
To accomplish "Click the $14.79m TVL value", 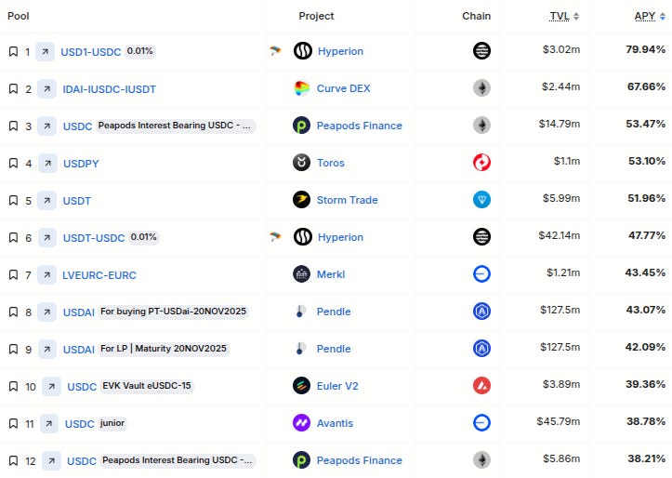I will point(560,124).
